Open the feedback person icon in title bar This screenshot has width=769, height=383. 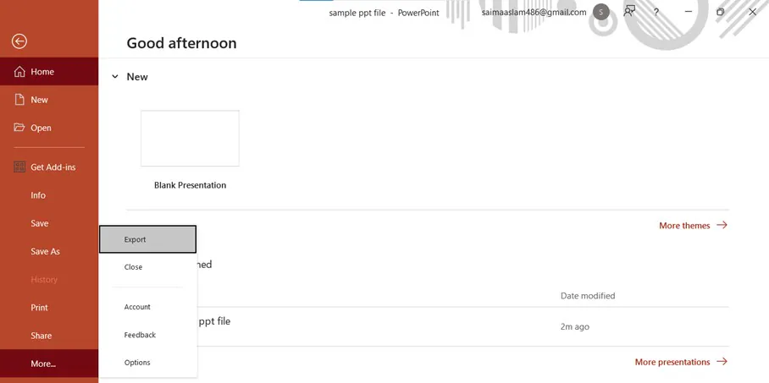point(629,12)
